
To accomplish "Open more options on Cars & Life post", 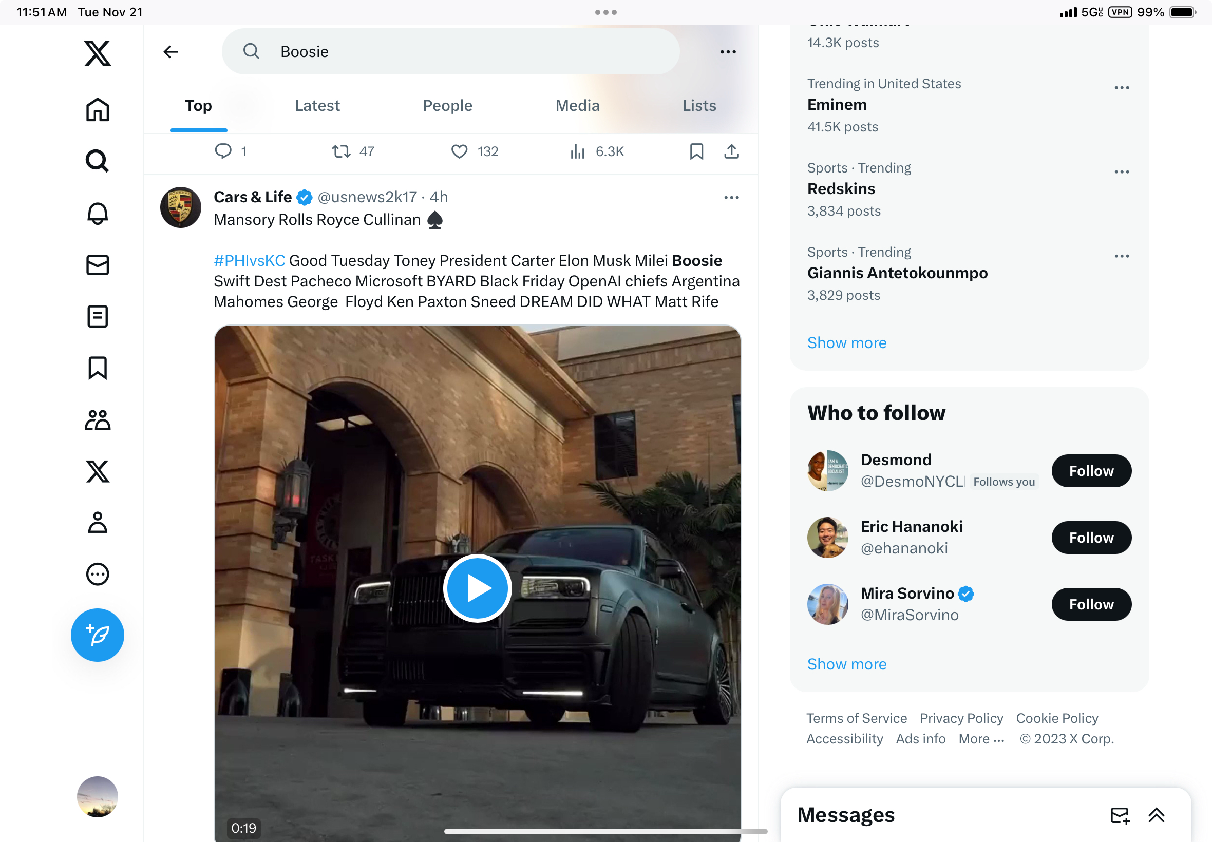I will [x=731, y=198].
